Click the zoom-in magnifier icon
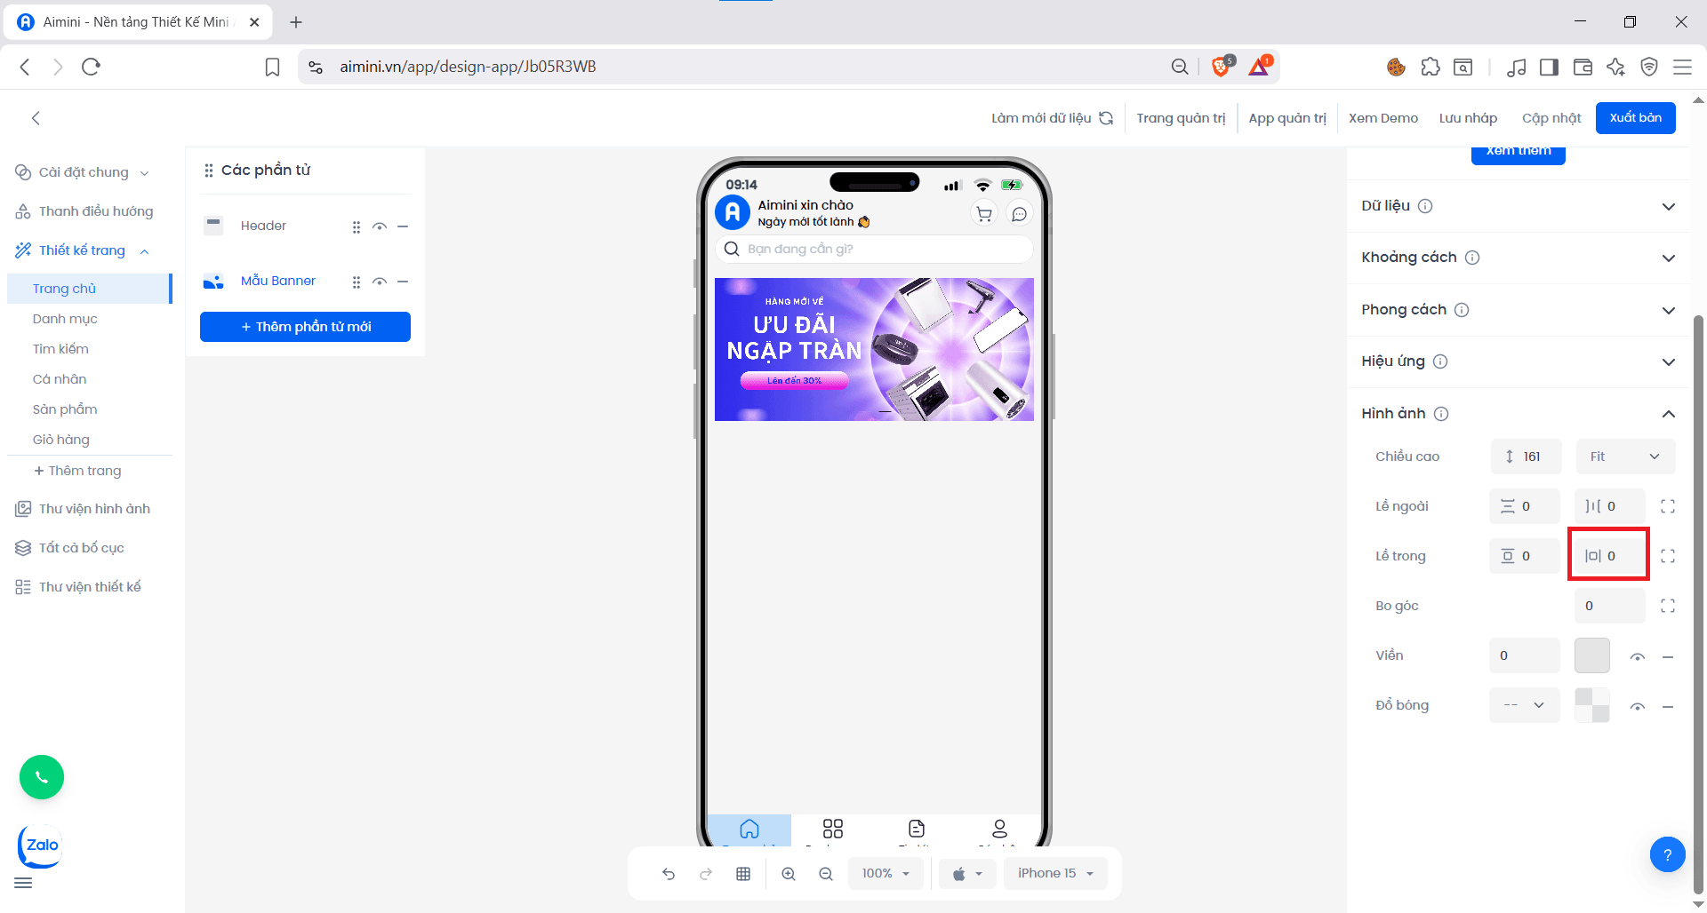 pos(789,873)
